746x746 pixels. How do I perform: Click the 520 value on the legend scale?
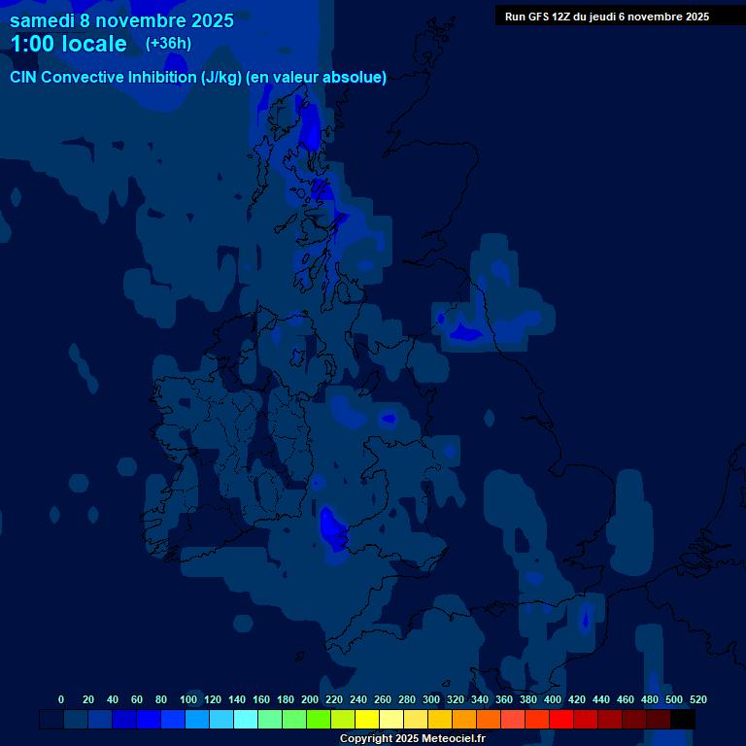click(697, 699)
